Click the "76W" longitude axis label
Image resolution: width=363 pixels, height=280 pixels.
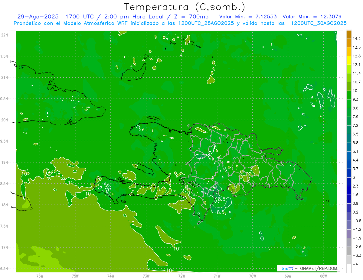[40, 276]
